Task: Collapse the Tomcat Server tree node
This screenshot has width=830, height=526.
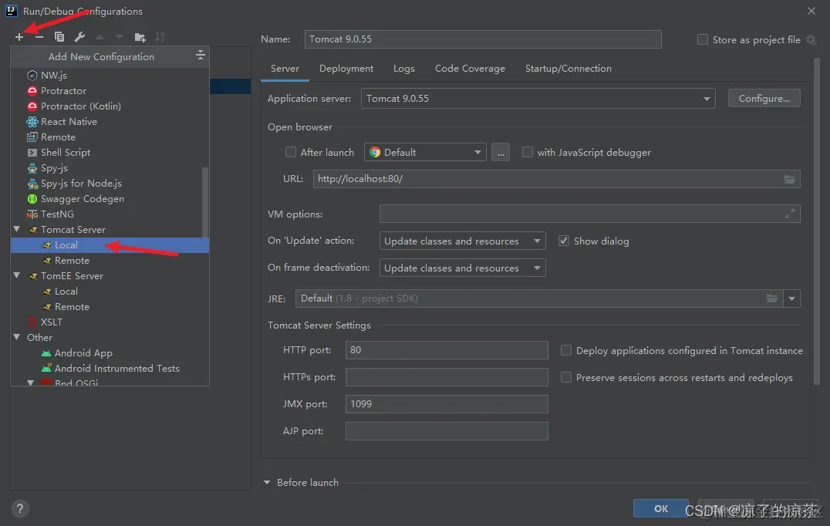Action: tap(16, 229)
